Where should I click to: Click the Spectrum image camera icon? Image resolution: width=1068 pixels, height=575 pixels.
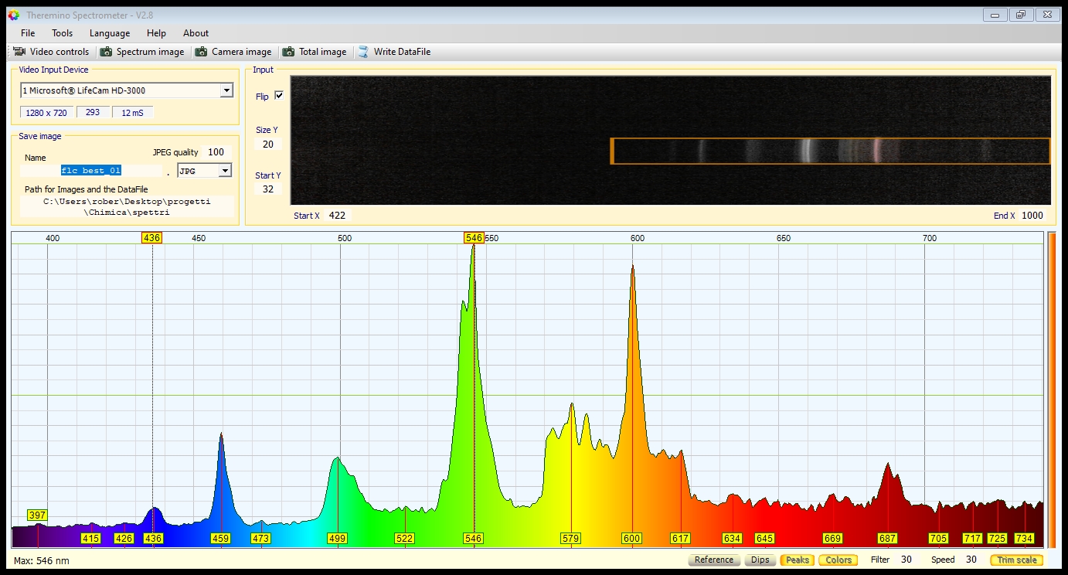coord(107,52)
